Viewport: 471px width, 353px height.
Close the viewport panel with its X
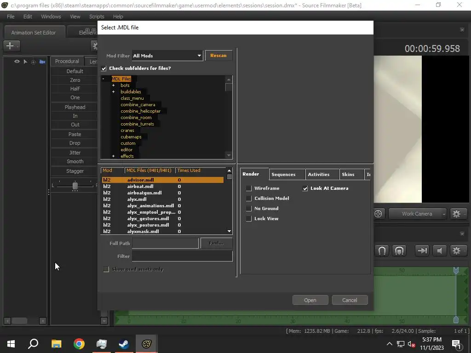462,29
